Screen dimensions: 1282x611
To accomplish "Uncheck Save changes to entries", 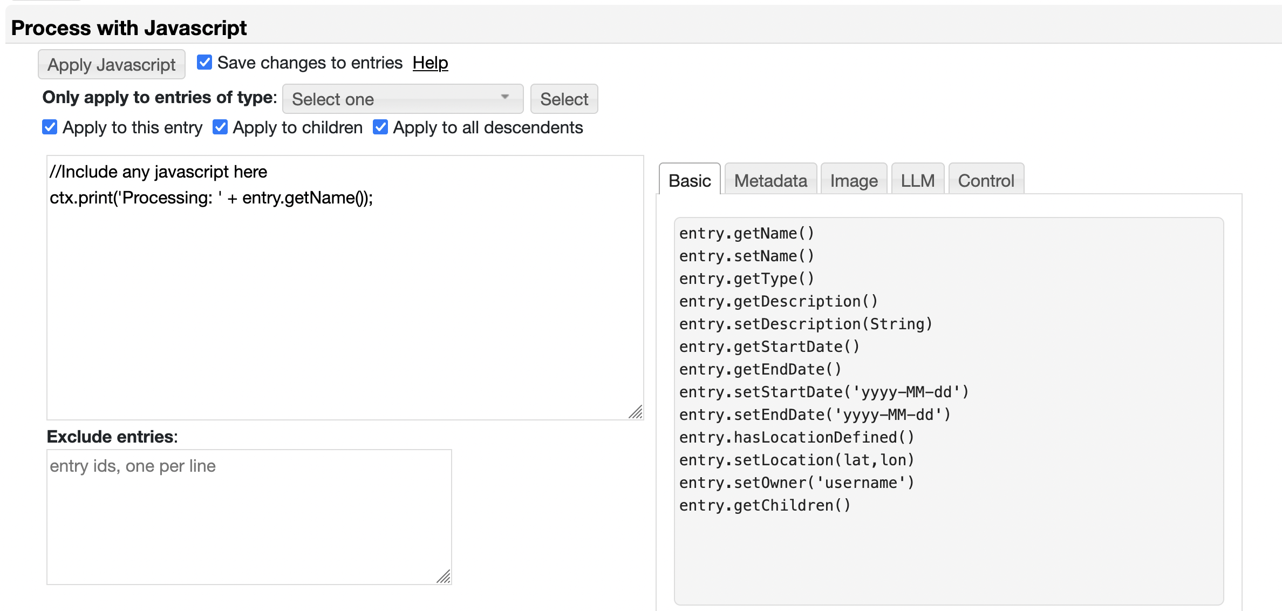I will (x=204, y=63).
